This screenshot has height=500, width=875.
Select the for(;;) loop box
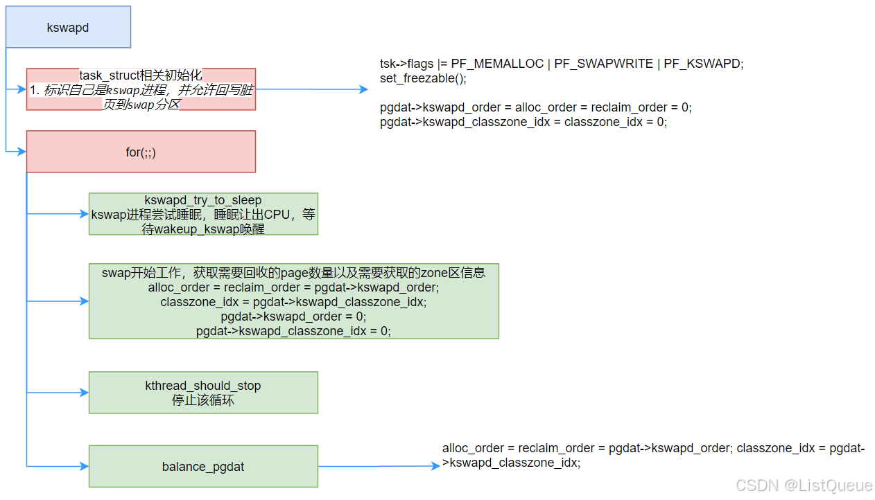(x=141, y=152)
